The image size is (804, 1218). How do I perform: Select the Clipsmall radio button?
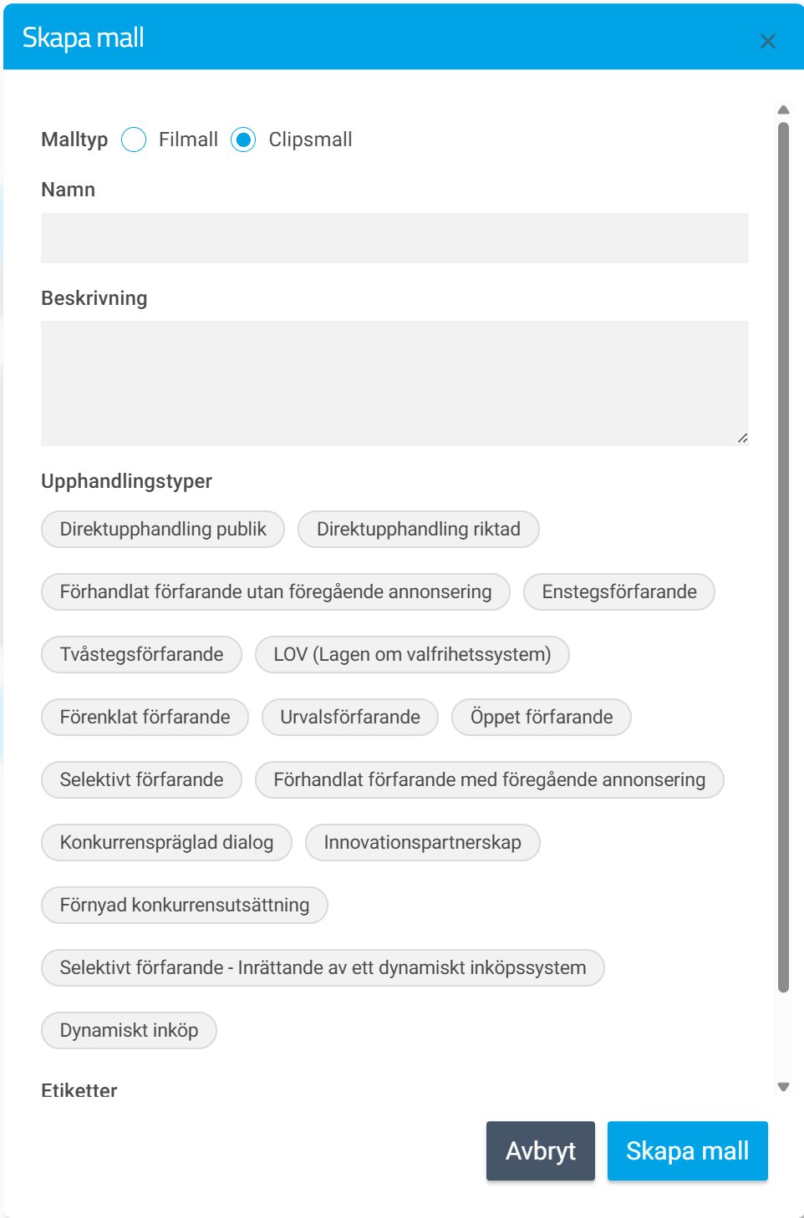[243, 140]
